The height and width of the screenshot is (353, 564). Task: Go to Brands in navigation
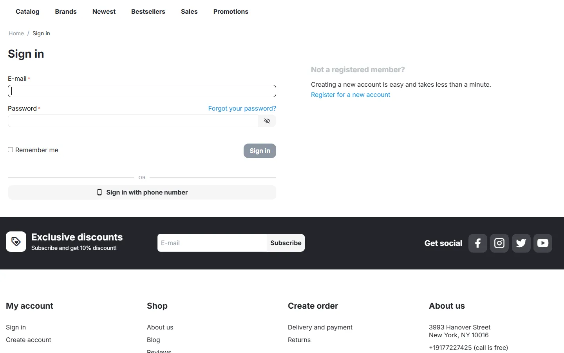pyautogui.click(x=66, y=12)
